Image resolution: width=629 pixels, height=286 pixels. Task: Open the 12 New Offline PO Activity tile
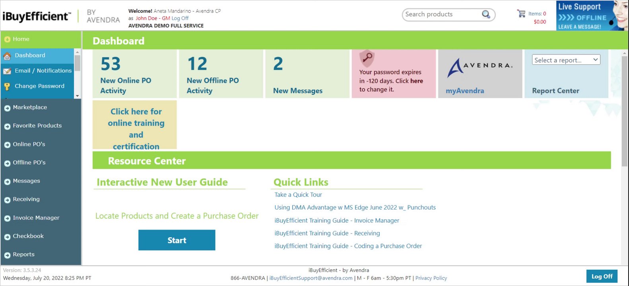(x=221, y=74)
